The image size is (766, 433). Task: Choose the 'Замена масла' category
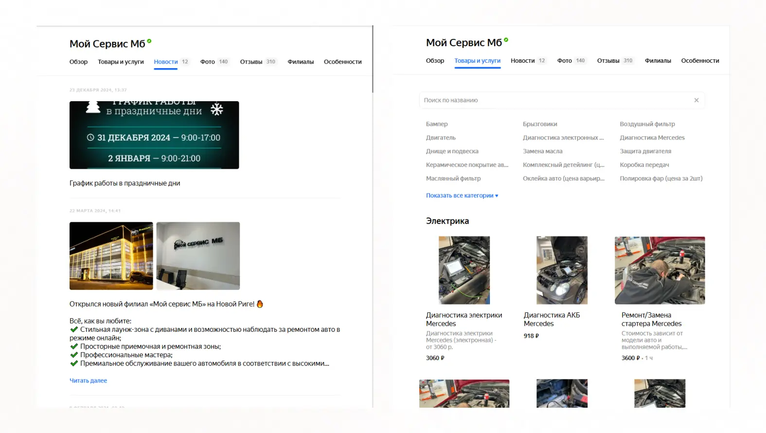coord(542,151)
